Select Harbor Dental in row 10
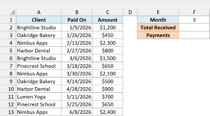 tap(39, 89)
